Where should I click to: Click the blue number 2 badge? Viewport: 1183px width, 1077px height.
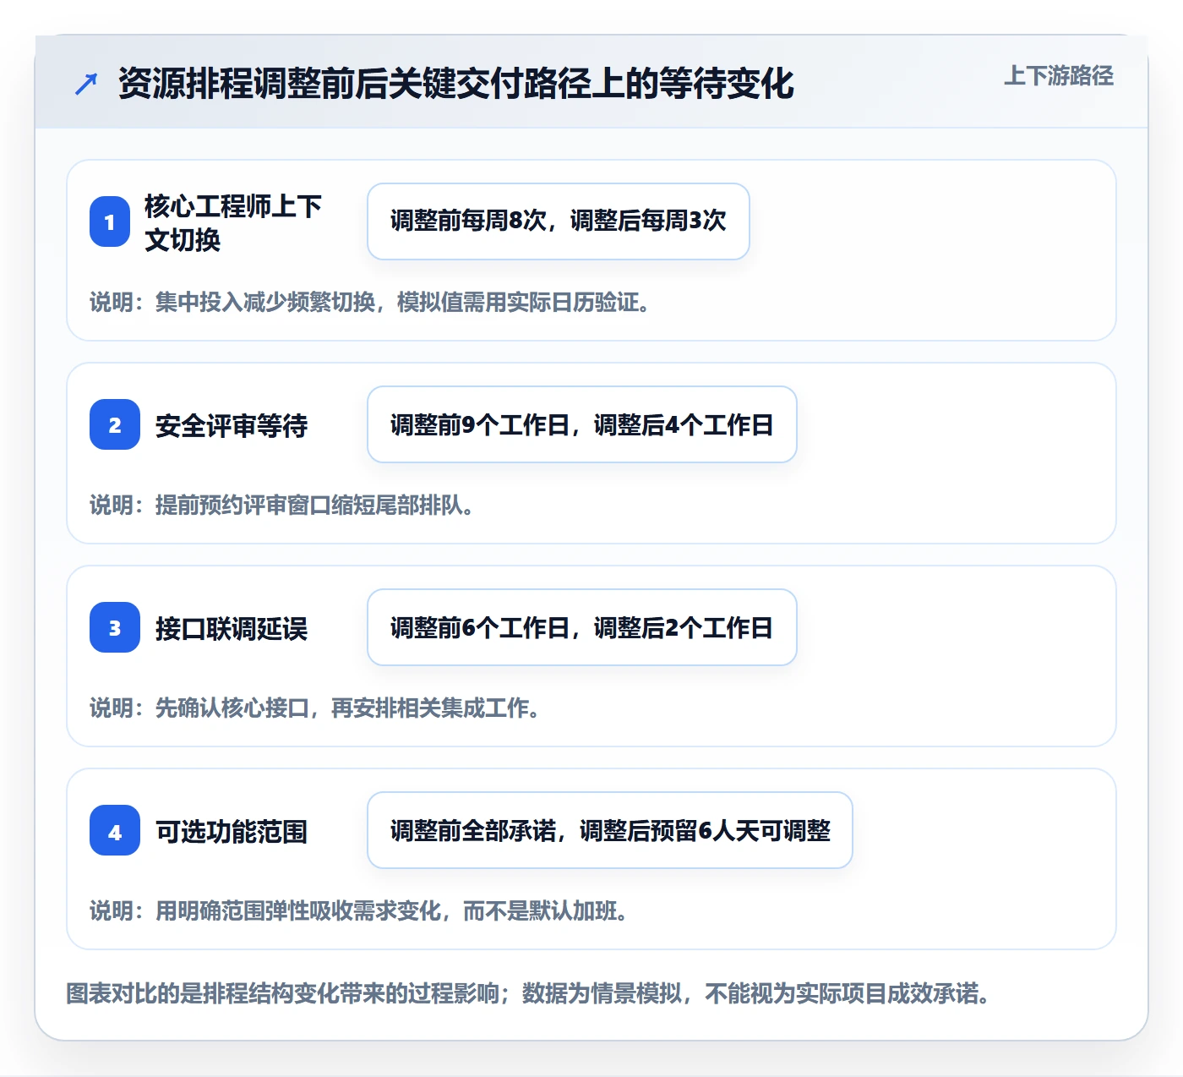click(115, 424)
